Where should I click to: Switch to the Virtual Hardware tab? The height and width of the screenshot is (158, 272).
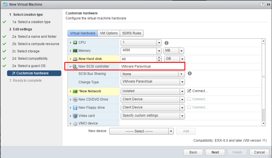click(82, 33)
